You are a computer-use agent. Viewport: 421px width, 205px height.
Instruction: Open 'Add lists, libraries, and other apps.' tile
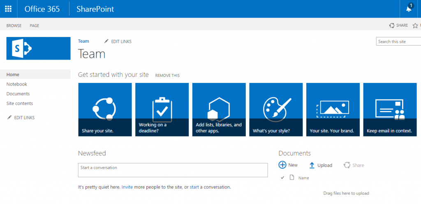click(x=219, y=109)
